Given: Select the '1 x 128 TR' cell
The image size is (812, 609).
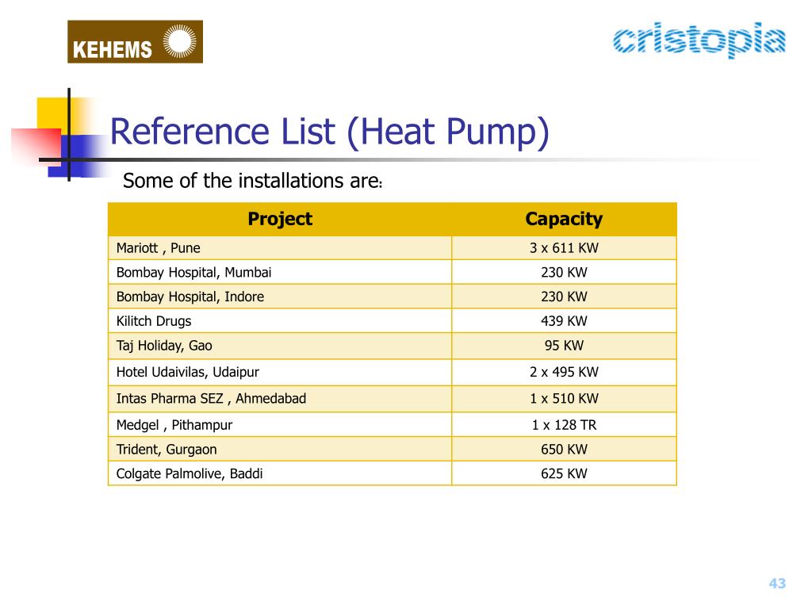Looking at the screenshot, I should (x=564, y=425).
